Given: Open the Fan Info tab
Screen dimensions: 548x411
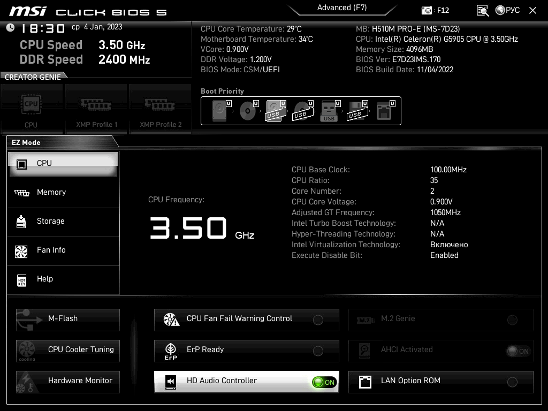Looking at the screenshot, I should 63,250.
